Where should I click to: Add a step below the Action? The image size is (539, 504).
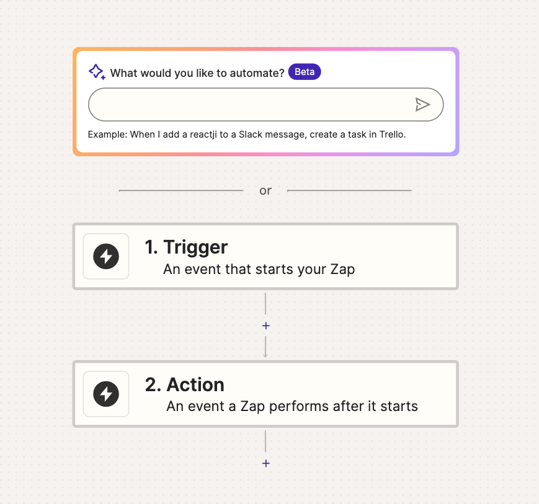[265, 463]
